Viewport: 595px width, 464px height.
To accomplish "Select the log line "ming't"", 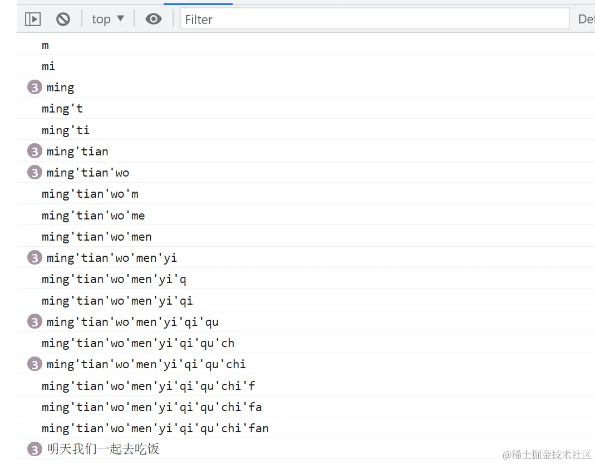I will point(62,109).
